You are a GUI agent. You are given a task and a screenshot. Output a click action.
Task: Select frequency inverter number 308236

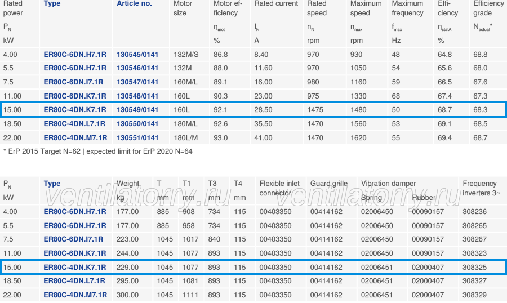point(474,212)
